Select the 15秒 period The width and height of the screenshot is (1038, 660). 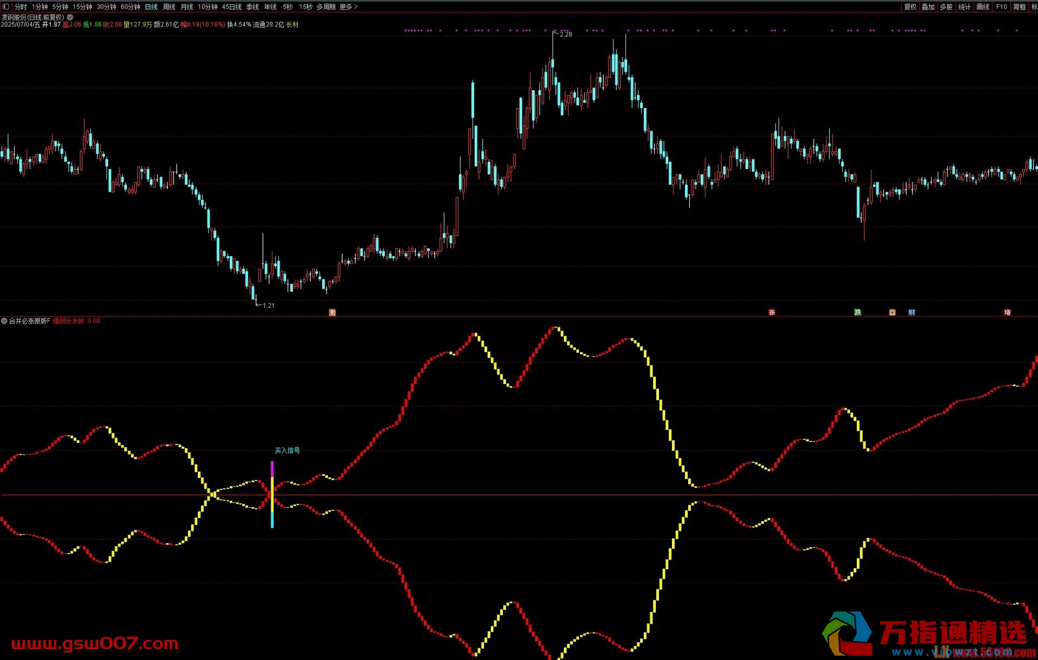(305, 7)
